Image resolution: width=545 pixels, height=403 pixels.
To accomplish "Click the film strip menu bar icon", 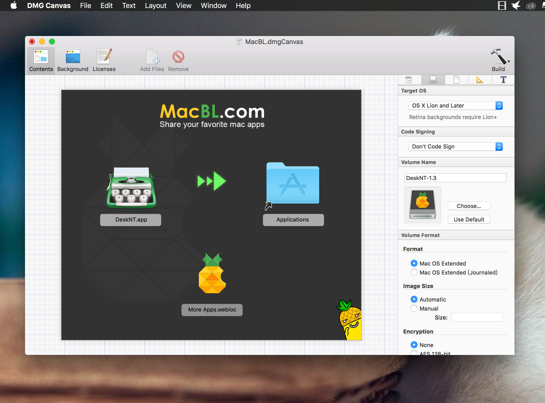I will click(x=502, y=5).
